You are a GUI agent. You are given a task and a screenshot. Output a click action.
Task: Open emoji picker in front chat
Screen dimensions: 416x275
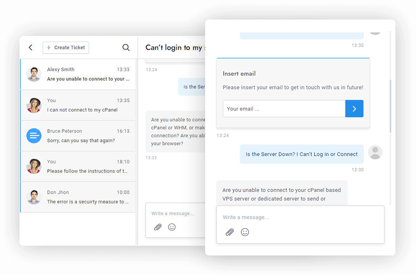[x=245, y=232]
